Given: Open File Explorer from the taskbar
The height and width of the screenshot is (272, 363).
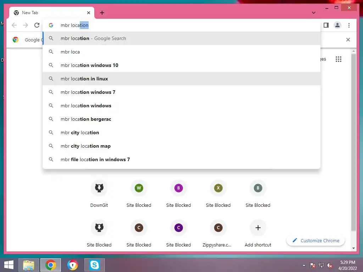Looking at the screenshot, I should click(x=29, y=265).
